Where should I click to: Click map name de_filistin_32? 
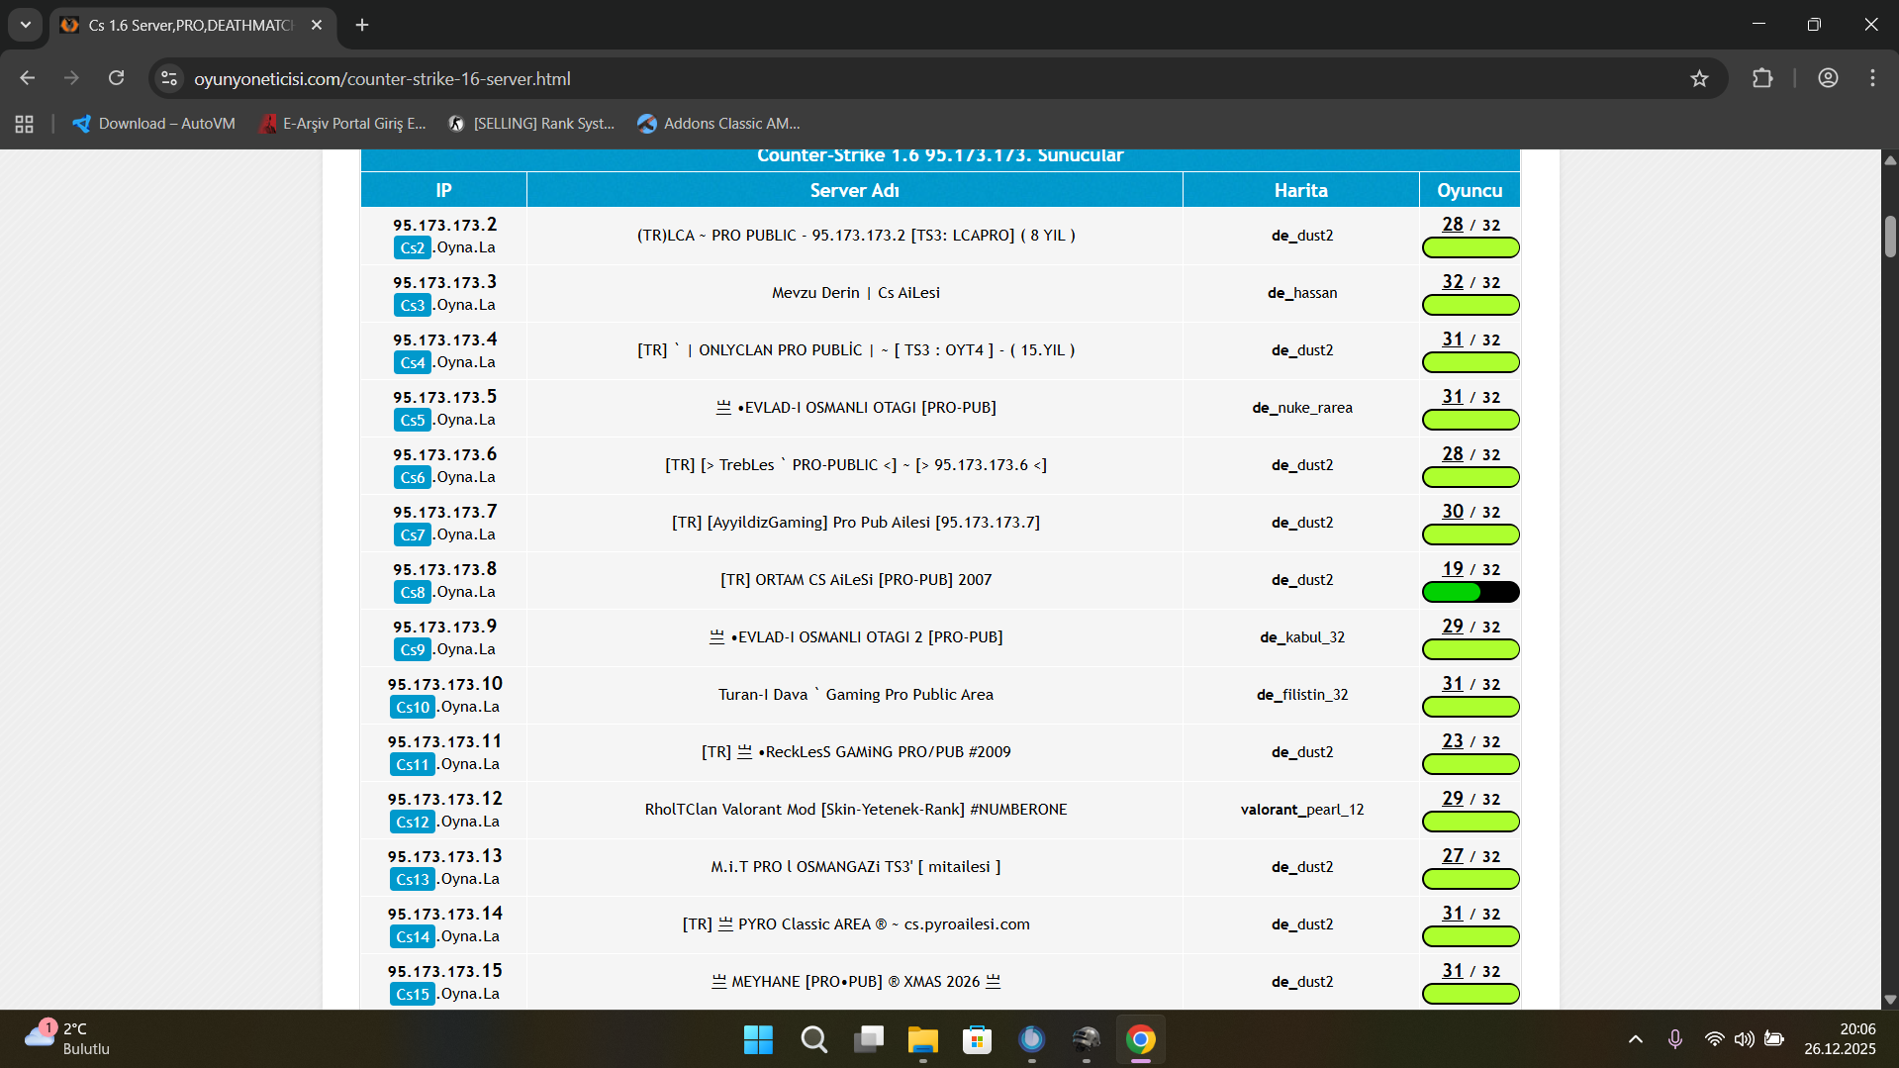1302,695
